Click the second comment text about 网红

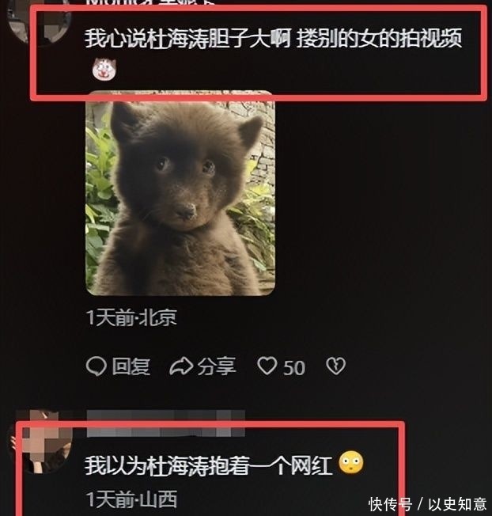(x=209, y=465)
